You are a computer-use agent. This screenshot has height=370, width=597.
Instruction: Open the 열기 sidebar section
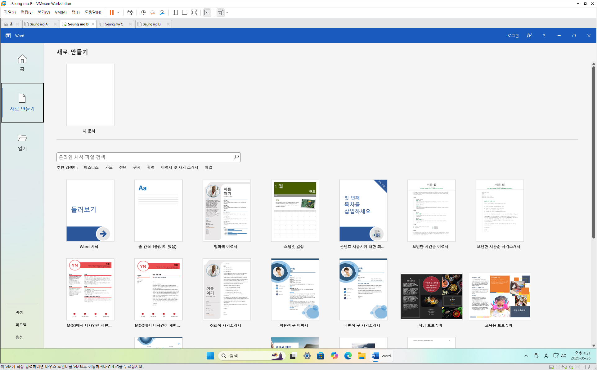[x=22, y=142]
